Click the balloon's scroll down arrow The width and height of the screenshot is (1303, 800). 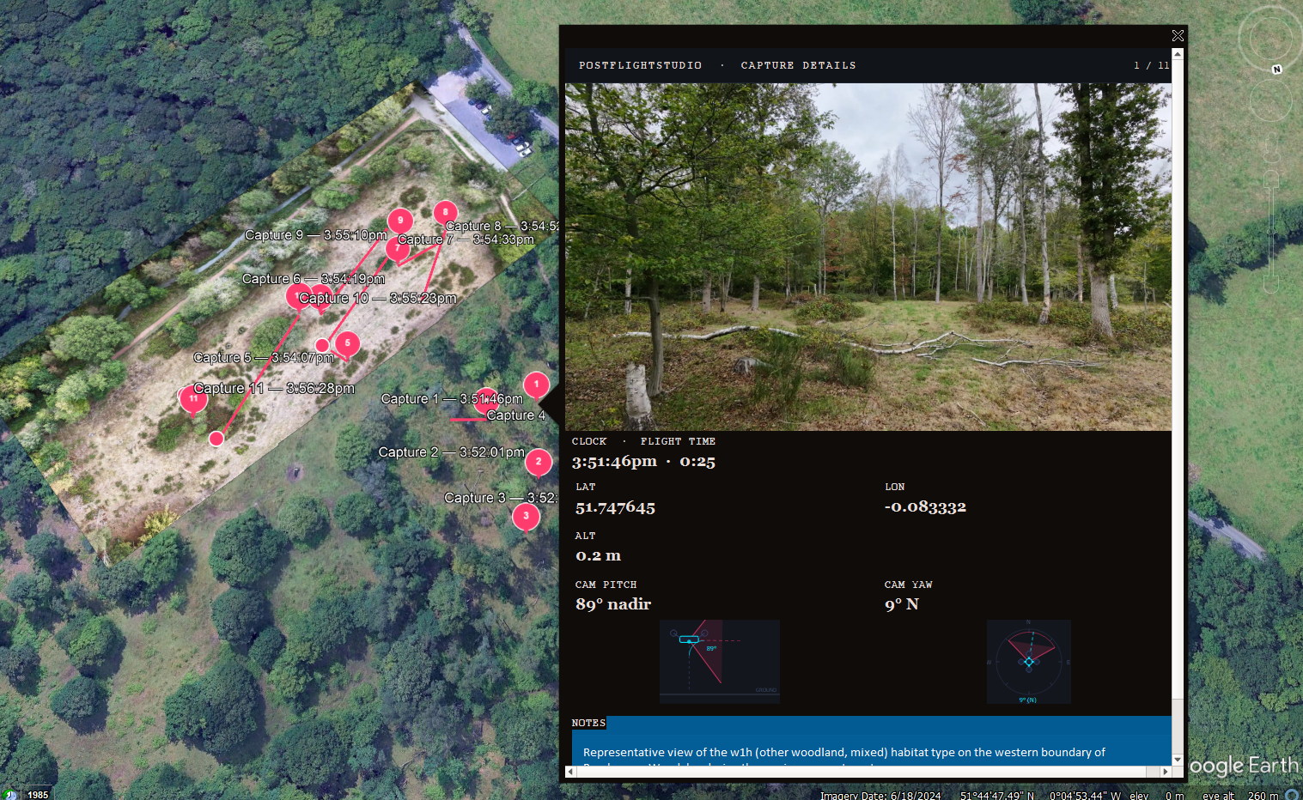[1178, 760]
